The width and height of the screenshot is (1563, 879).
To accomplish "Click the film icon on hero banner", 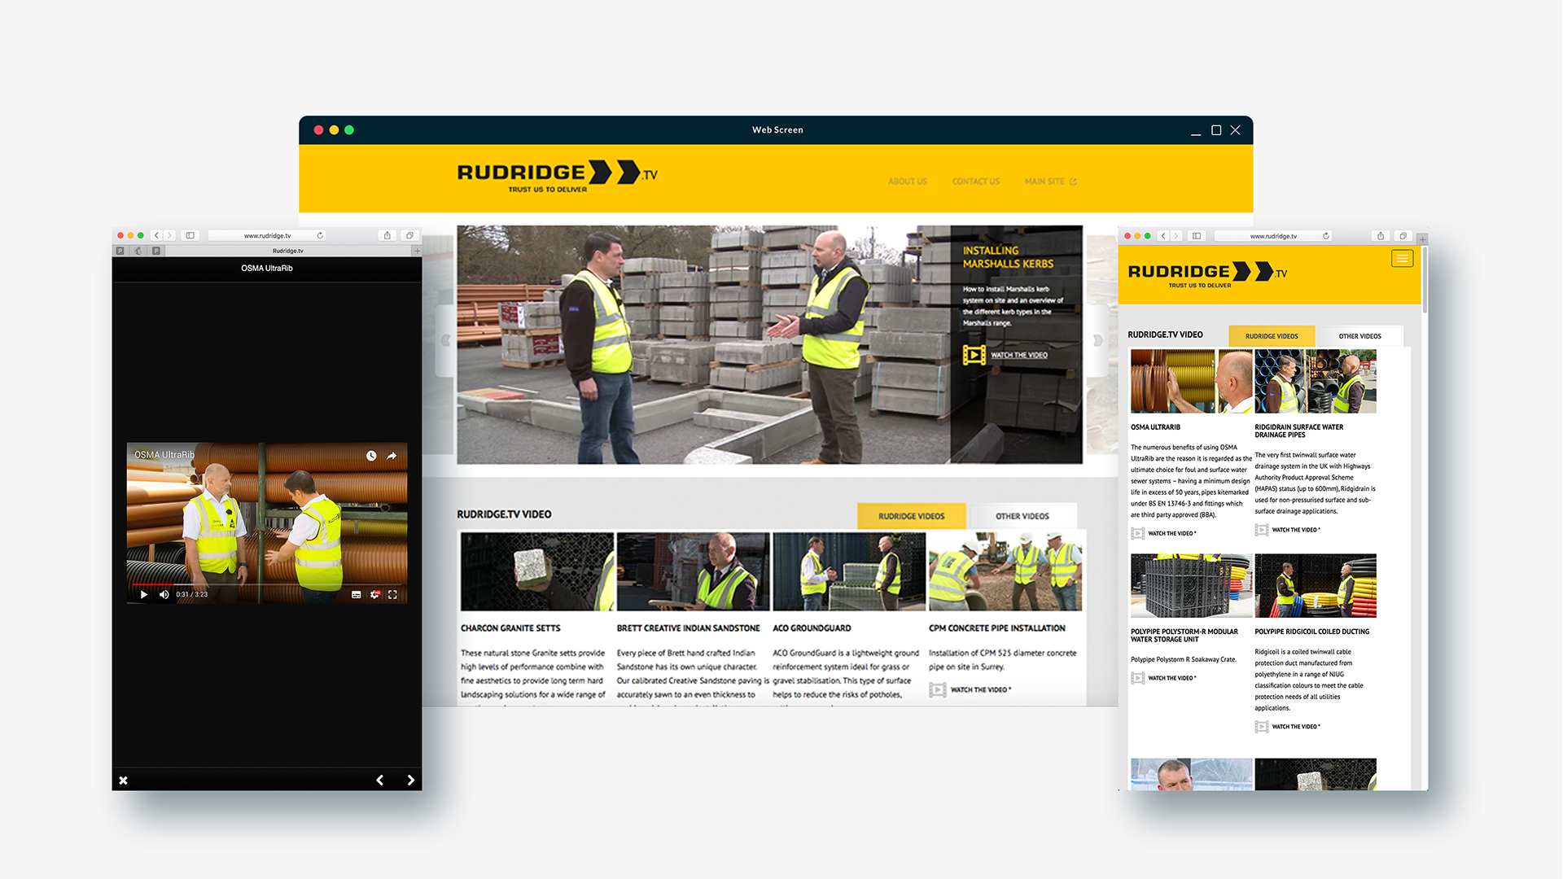I will pyautogui.click(x=974, y=355).
